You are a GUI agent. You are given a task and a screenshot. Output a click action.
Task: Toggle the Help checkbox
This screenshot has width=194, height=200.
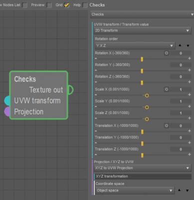(85, 5)
